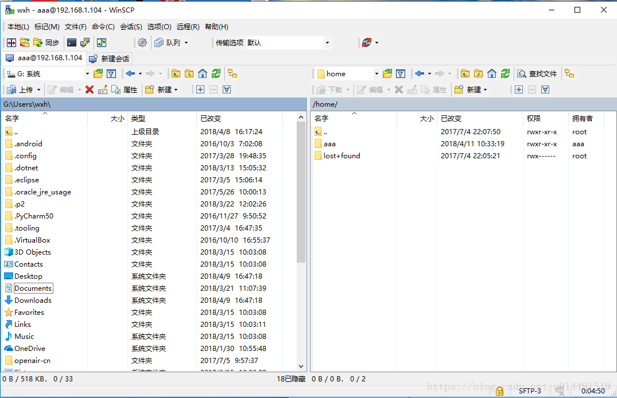Expand the 队列 queue dropdown arrow
This screenshot has width=617, height=398.
(186, 42)
